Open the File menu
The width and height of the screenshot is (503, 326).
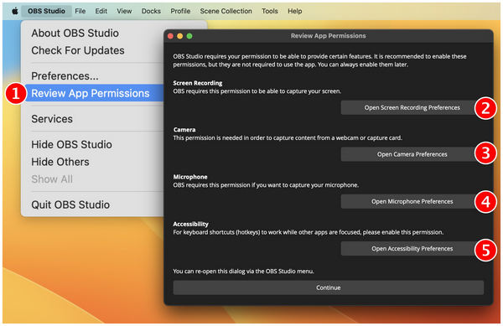point(80,11)
